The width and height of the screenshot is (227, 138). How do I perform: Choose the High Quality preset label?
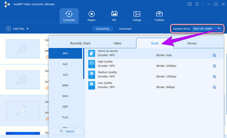(x=105, y=62)
